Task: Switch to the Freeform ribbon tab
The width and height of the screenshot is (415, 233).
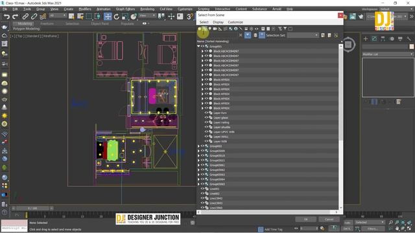Action: 47,24
